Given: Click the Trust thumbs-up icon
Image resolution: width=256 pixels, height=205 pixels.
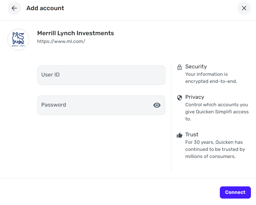Looking at the screenshot, I should click(x=180, y=135).
